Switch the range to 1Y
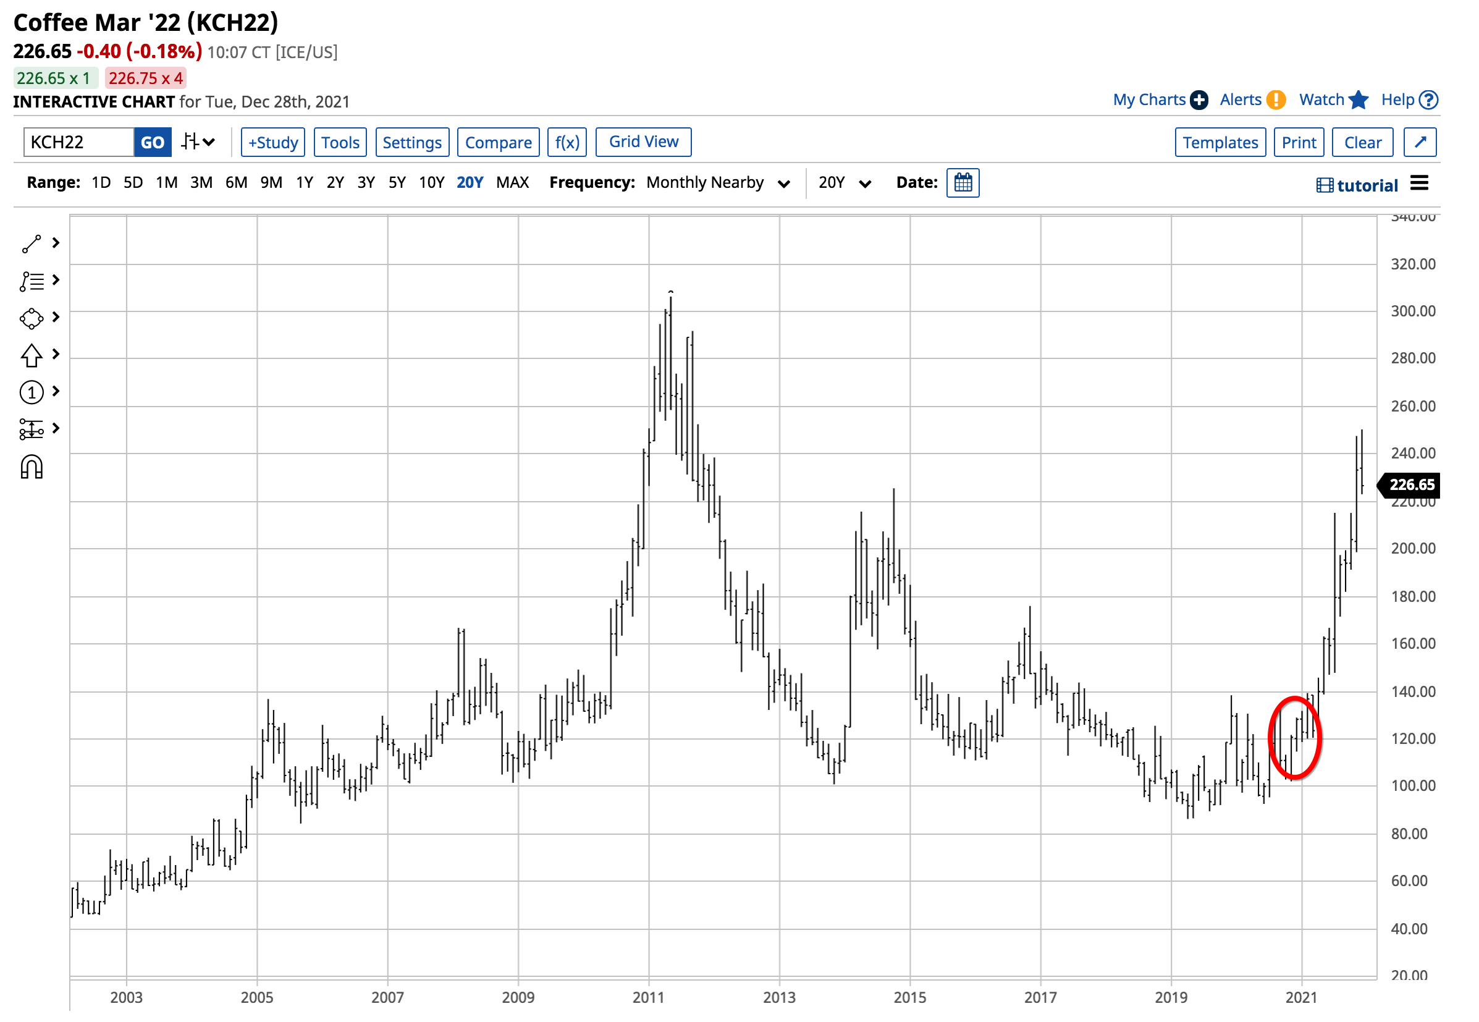This screenshot has height=1022, width=1479. tap(304, 182)
